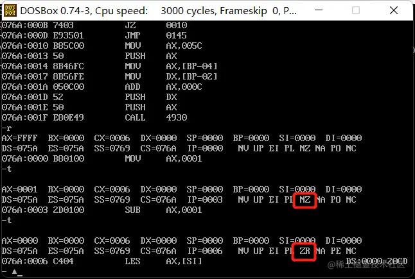Click the DS:0000=20CD memory value
The image size is (415, 279).
click(x=376, y=261)
